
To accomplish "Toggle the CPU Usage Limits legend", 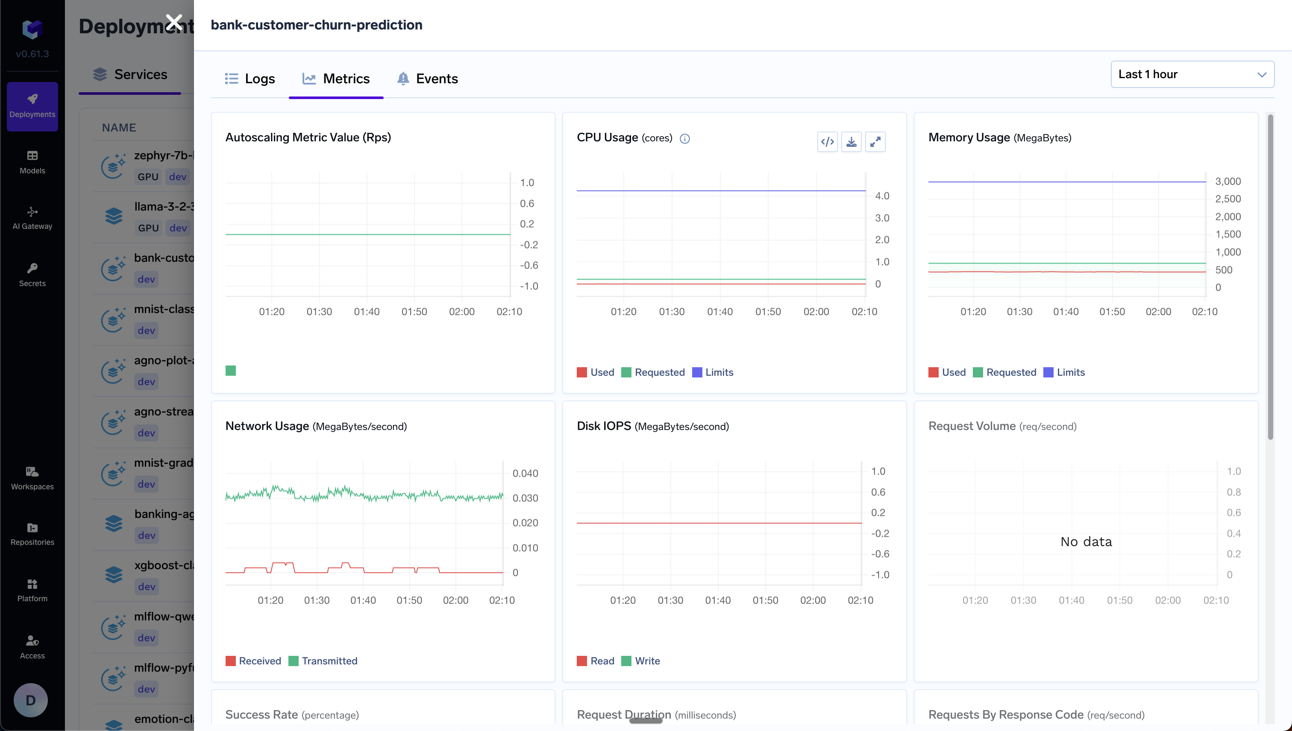I will [712, 372].
